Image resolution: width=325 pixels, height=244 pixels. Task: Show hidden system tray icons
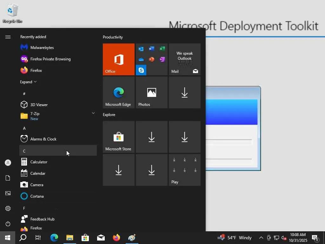(x=261, y=238)
